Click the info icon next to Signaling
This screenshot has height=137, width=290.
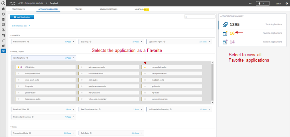point(90,42)
